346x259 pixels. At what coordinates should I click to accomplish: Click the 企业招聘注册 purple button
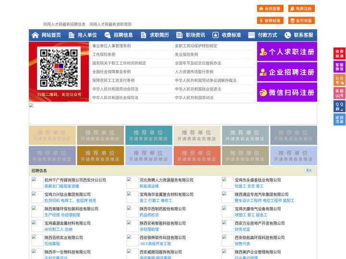click(x=287, y=72)
